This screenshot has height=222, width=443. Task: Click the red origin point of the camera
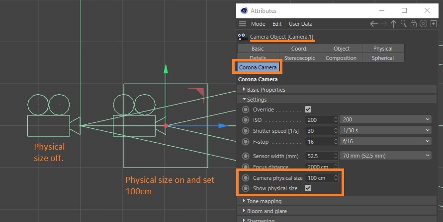[x=166, y=126]
